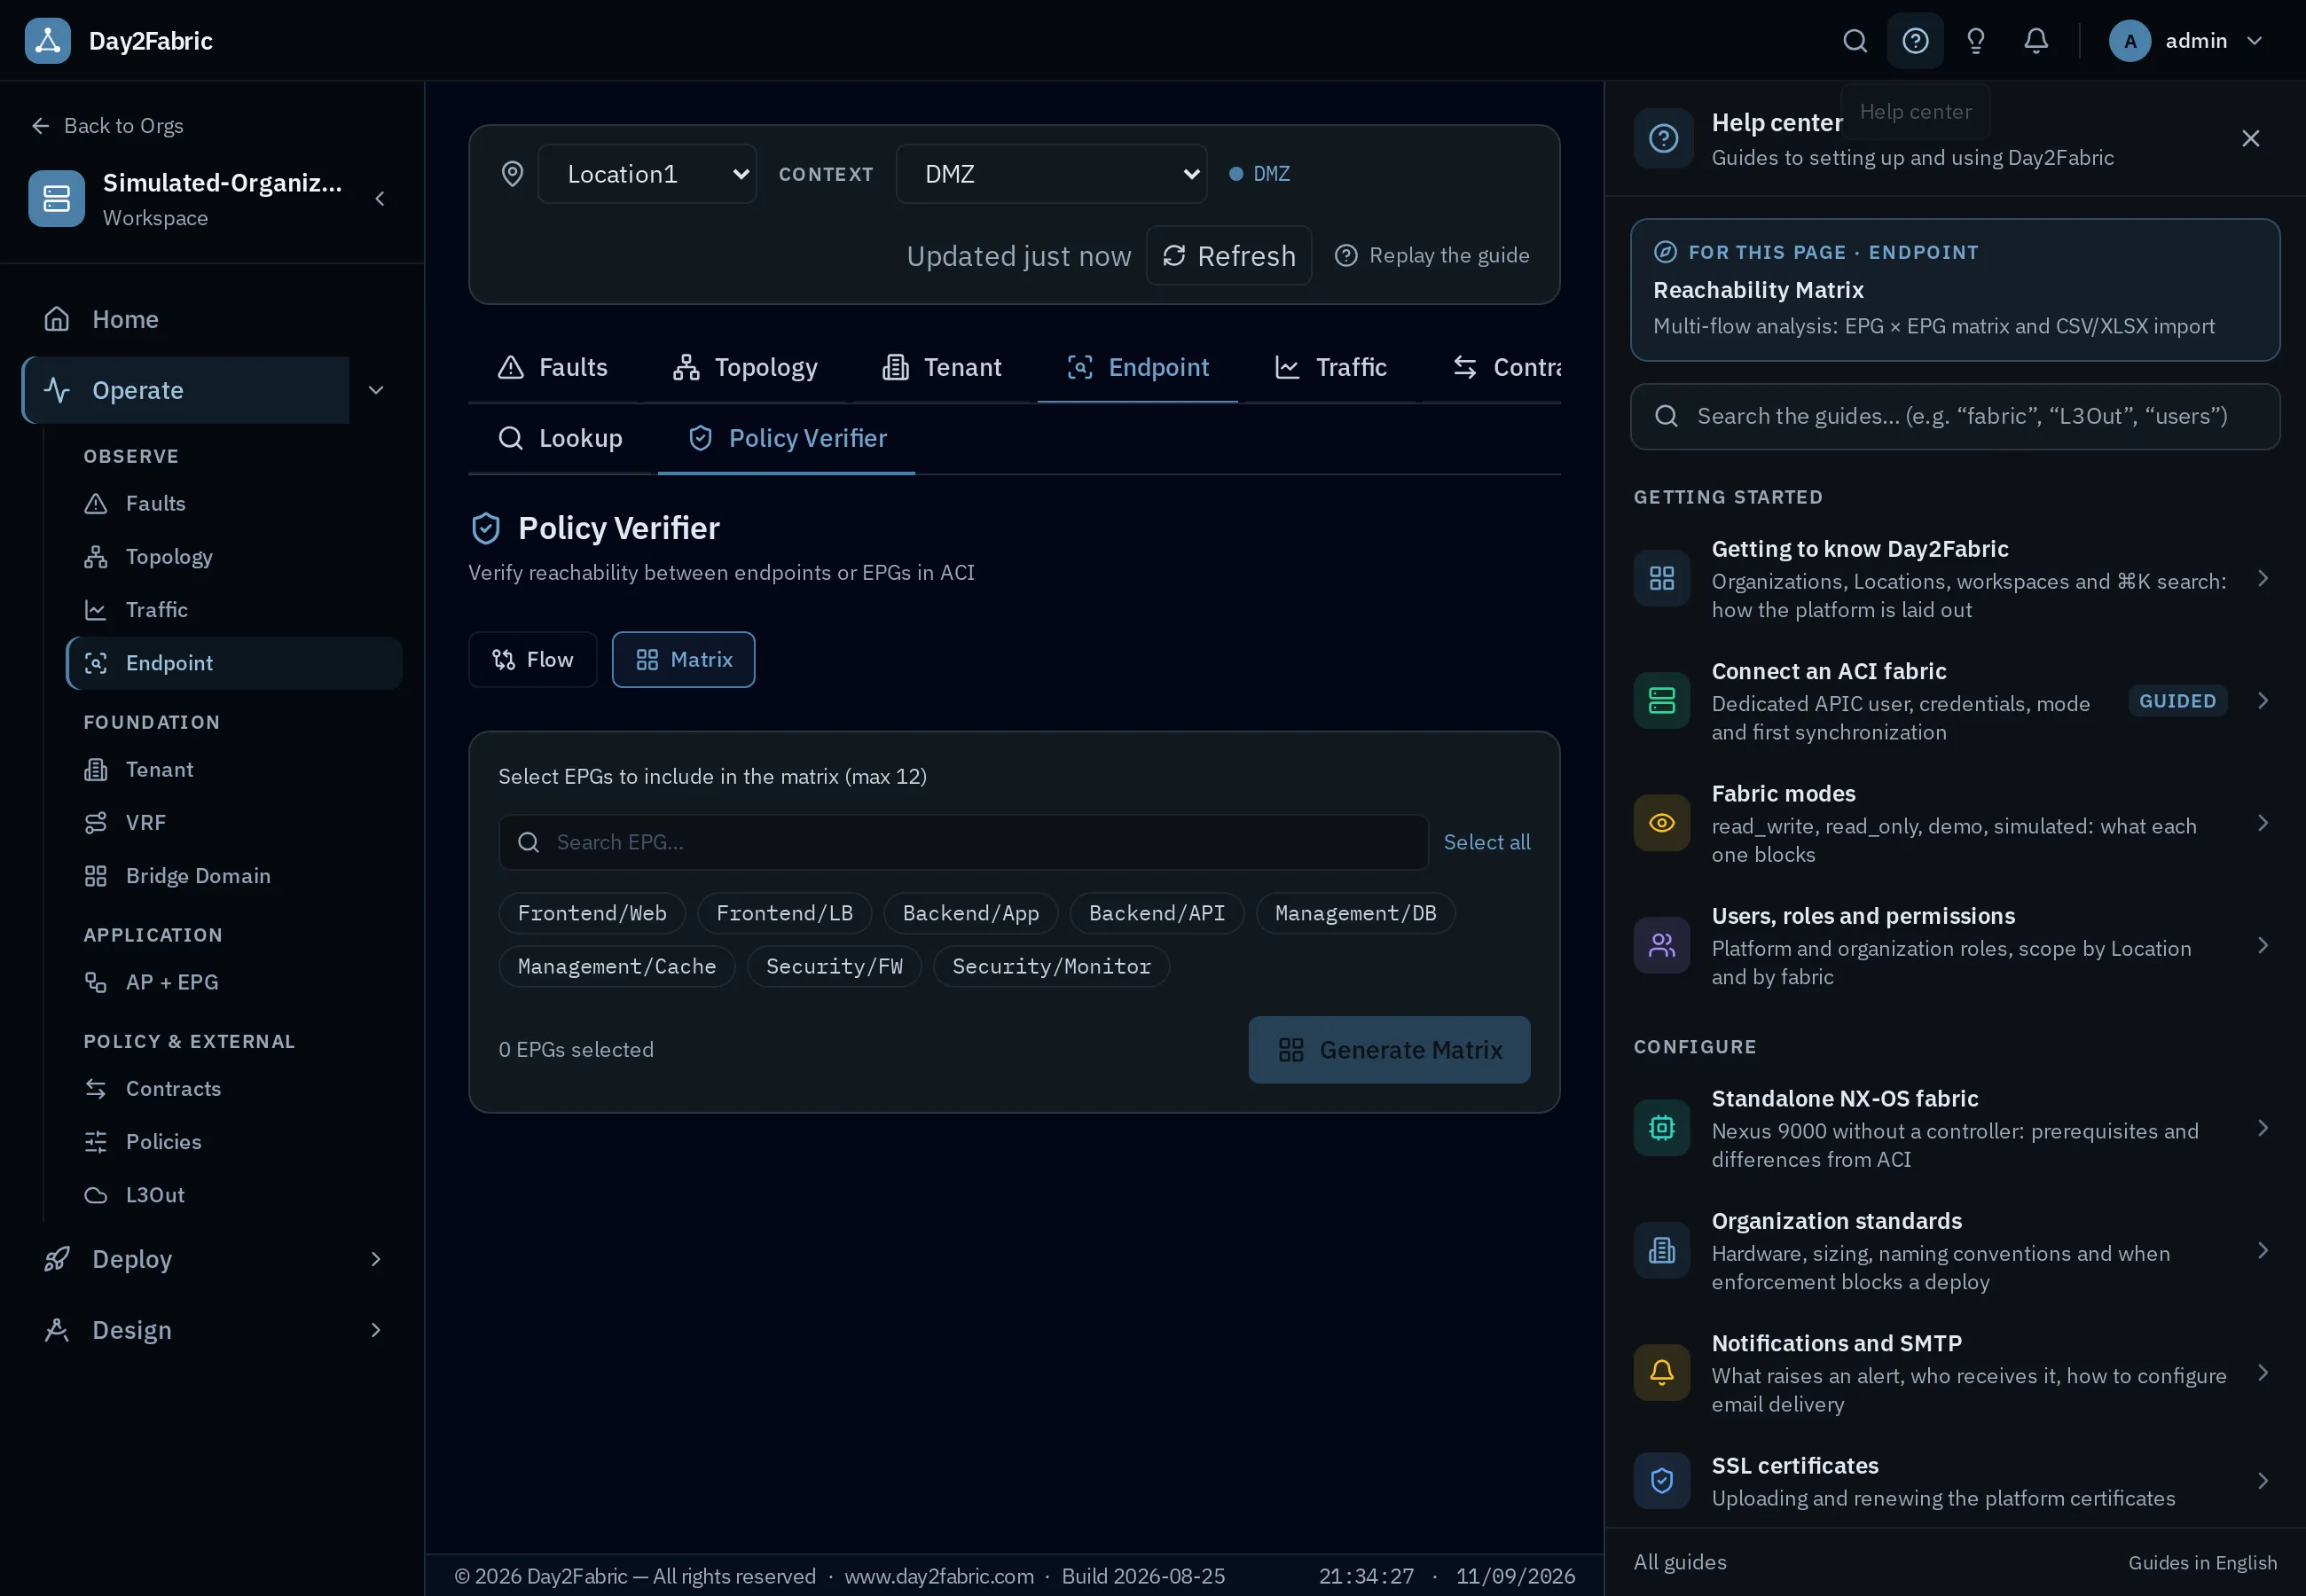The height and width of the screenshot is (1596, 2306).
Task: Click Select all EPGs
Action: 1486,842
